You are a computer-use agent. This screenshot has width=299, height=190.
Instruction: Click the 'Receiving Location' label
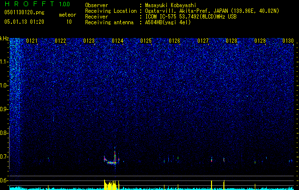tap(111, 11)
